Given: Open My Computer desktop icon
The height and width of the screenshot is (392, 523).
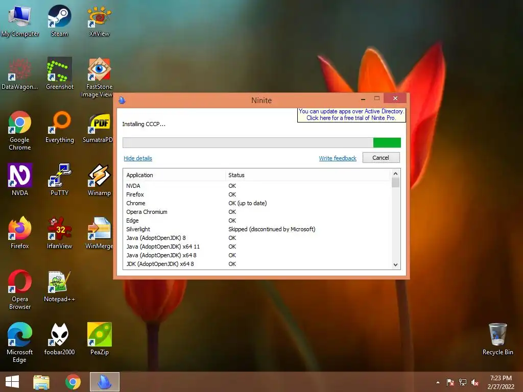Looking at the screenshot, I should point(20,20).
